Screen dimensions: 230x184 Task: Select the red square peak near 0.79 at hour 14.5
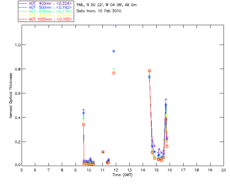149,71
